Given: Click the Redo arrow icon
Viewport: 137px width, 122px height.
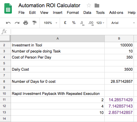Looking at the screenshot, I should (17, 23).
